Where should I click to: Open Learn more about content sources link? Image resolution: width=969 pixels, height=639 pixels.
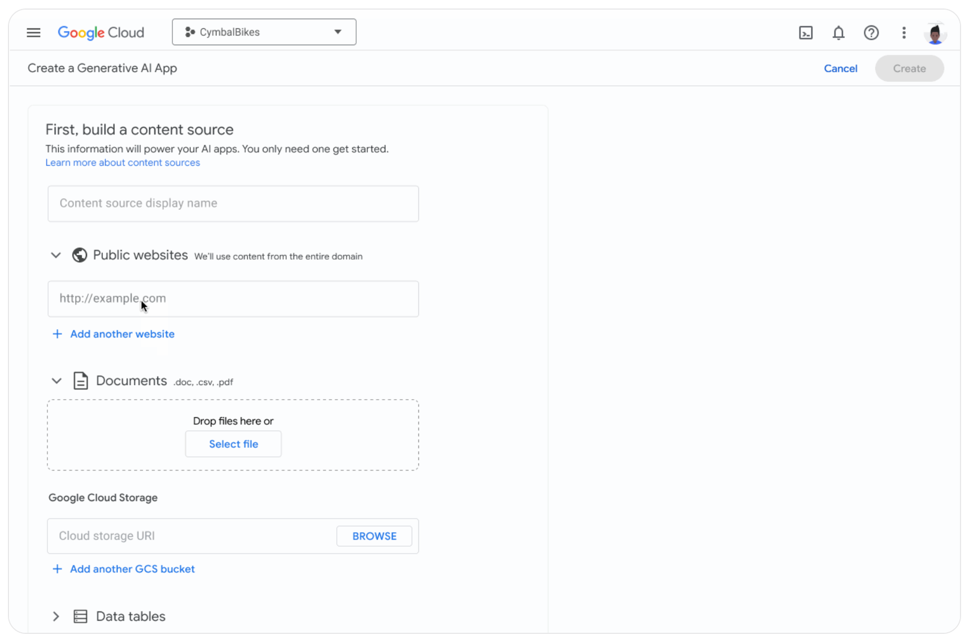click(x=123, y=163)
